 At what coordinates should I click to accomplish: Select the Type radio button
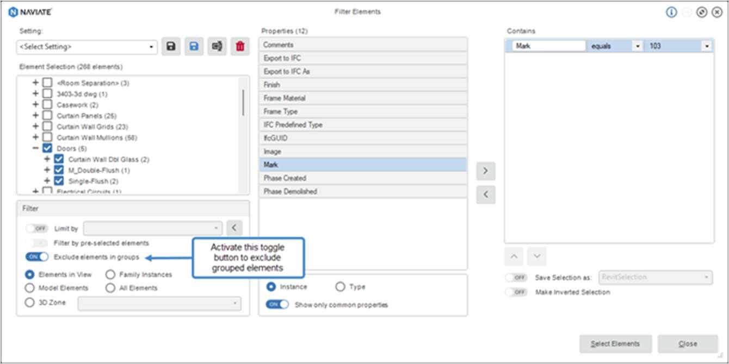pyautogui.click(x=341, y=286)
